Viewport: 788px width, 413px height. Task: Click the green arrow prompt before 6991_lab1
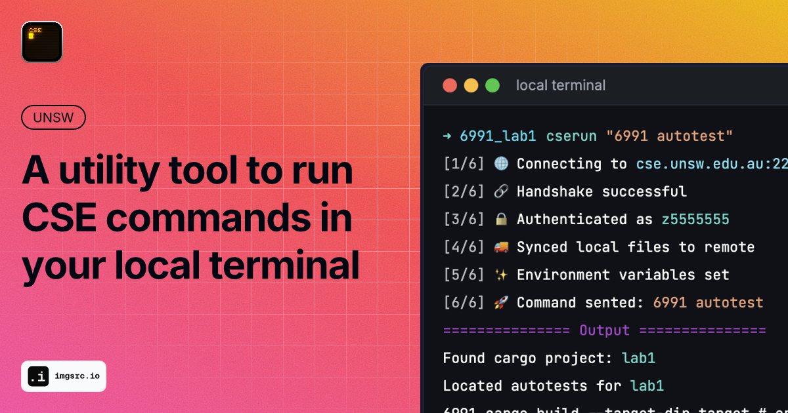click(x=447, y=136)
